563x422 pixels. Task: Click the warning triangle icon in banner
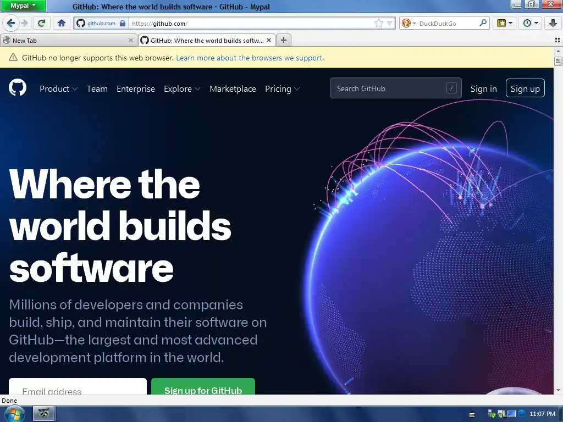tap(13, 57)
